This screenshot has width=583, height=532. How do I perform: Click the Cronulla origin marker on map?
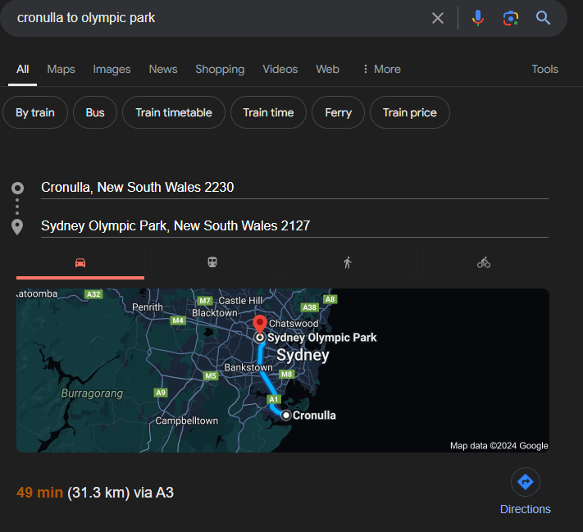pyautogui.click(x=285, y=416)
